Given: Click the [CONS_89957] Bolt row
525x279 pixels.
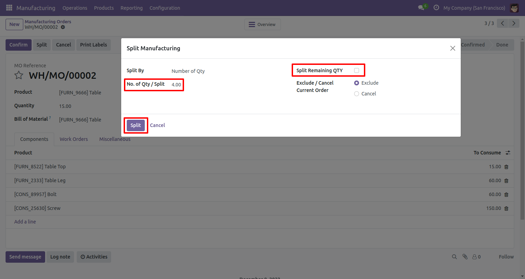Looking at the screenshot, I should point(260,195).
